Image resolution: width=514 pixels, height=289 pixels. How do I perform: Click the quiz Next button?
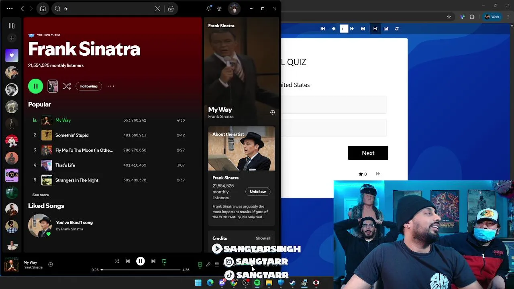pyautogui.click(x=368, y=153)
